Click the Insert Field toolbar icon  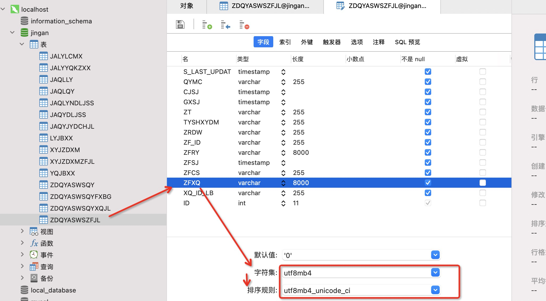point(225,25)
